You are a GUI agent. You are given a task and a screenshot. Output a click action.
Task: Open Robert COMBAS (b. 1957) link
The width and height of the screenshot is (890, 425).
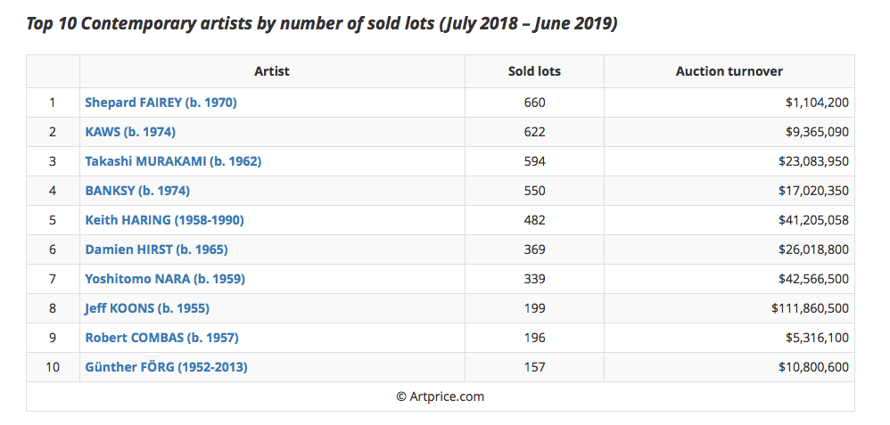pos(161,338)
